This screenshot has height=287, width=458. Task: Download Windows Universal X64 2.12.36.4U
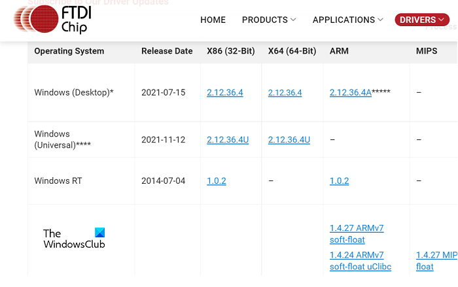289,139
